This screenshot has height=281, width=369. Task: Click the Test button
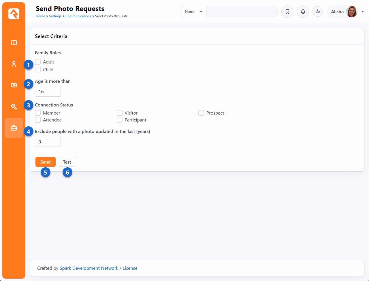tap(67, 162)
